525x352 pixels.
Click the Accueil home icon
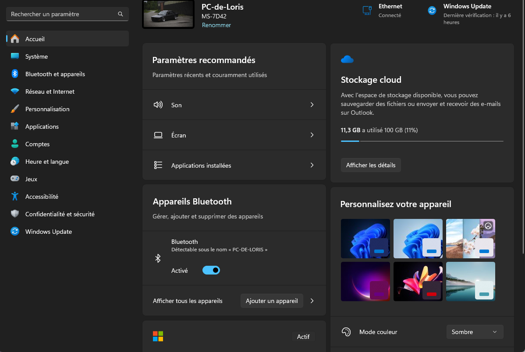tap(15, 39)
